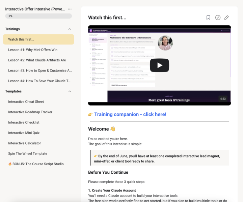Bookmark the Watch this first lesson
This screenshot has width=243, height=202.
click(208, 18)
